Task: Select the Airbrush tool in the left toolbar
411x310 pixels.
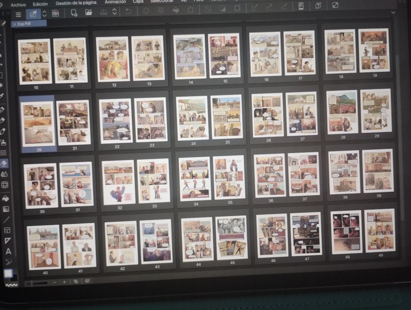Action: tap(3, 142)
